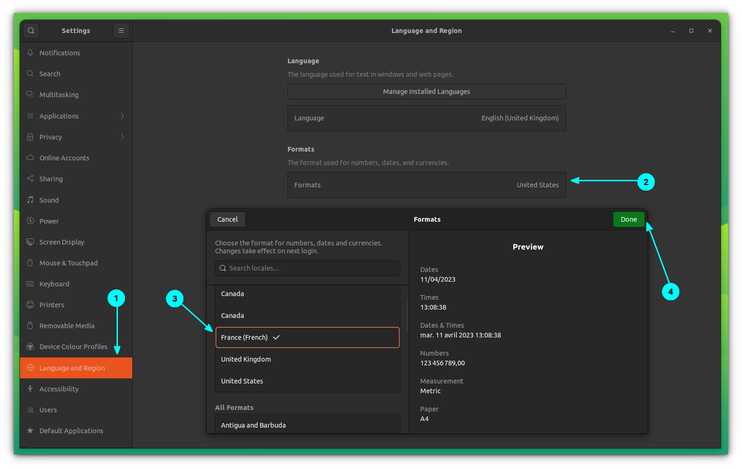Click the Screen Display monitor icon
Image resolution: width=742 pixels, height=469 pixels.
point(30,242)
